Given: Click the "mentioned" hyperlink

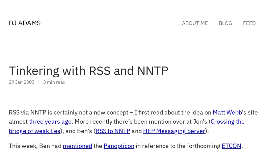Looking at the screenshot, I should 77,146.
